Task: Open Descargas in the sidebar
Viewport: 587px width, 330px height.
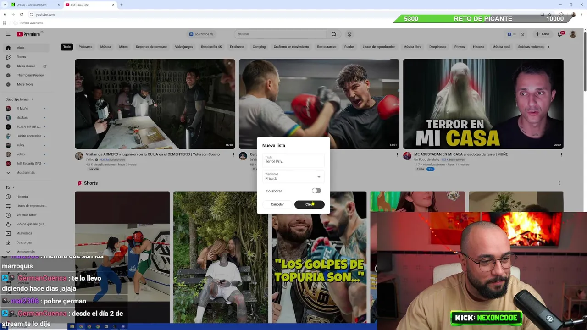Action: [24, 242]
